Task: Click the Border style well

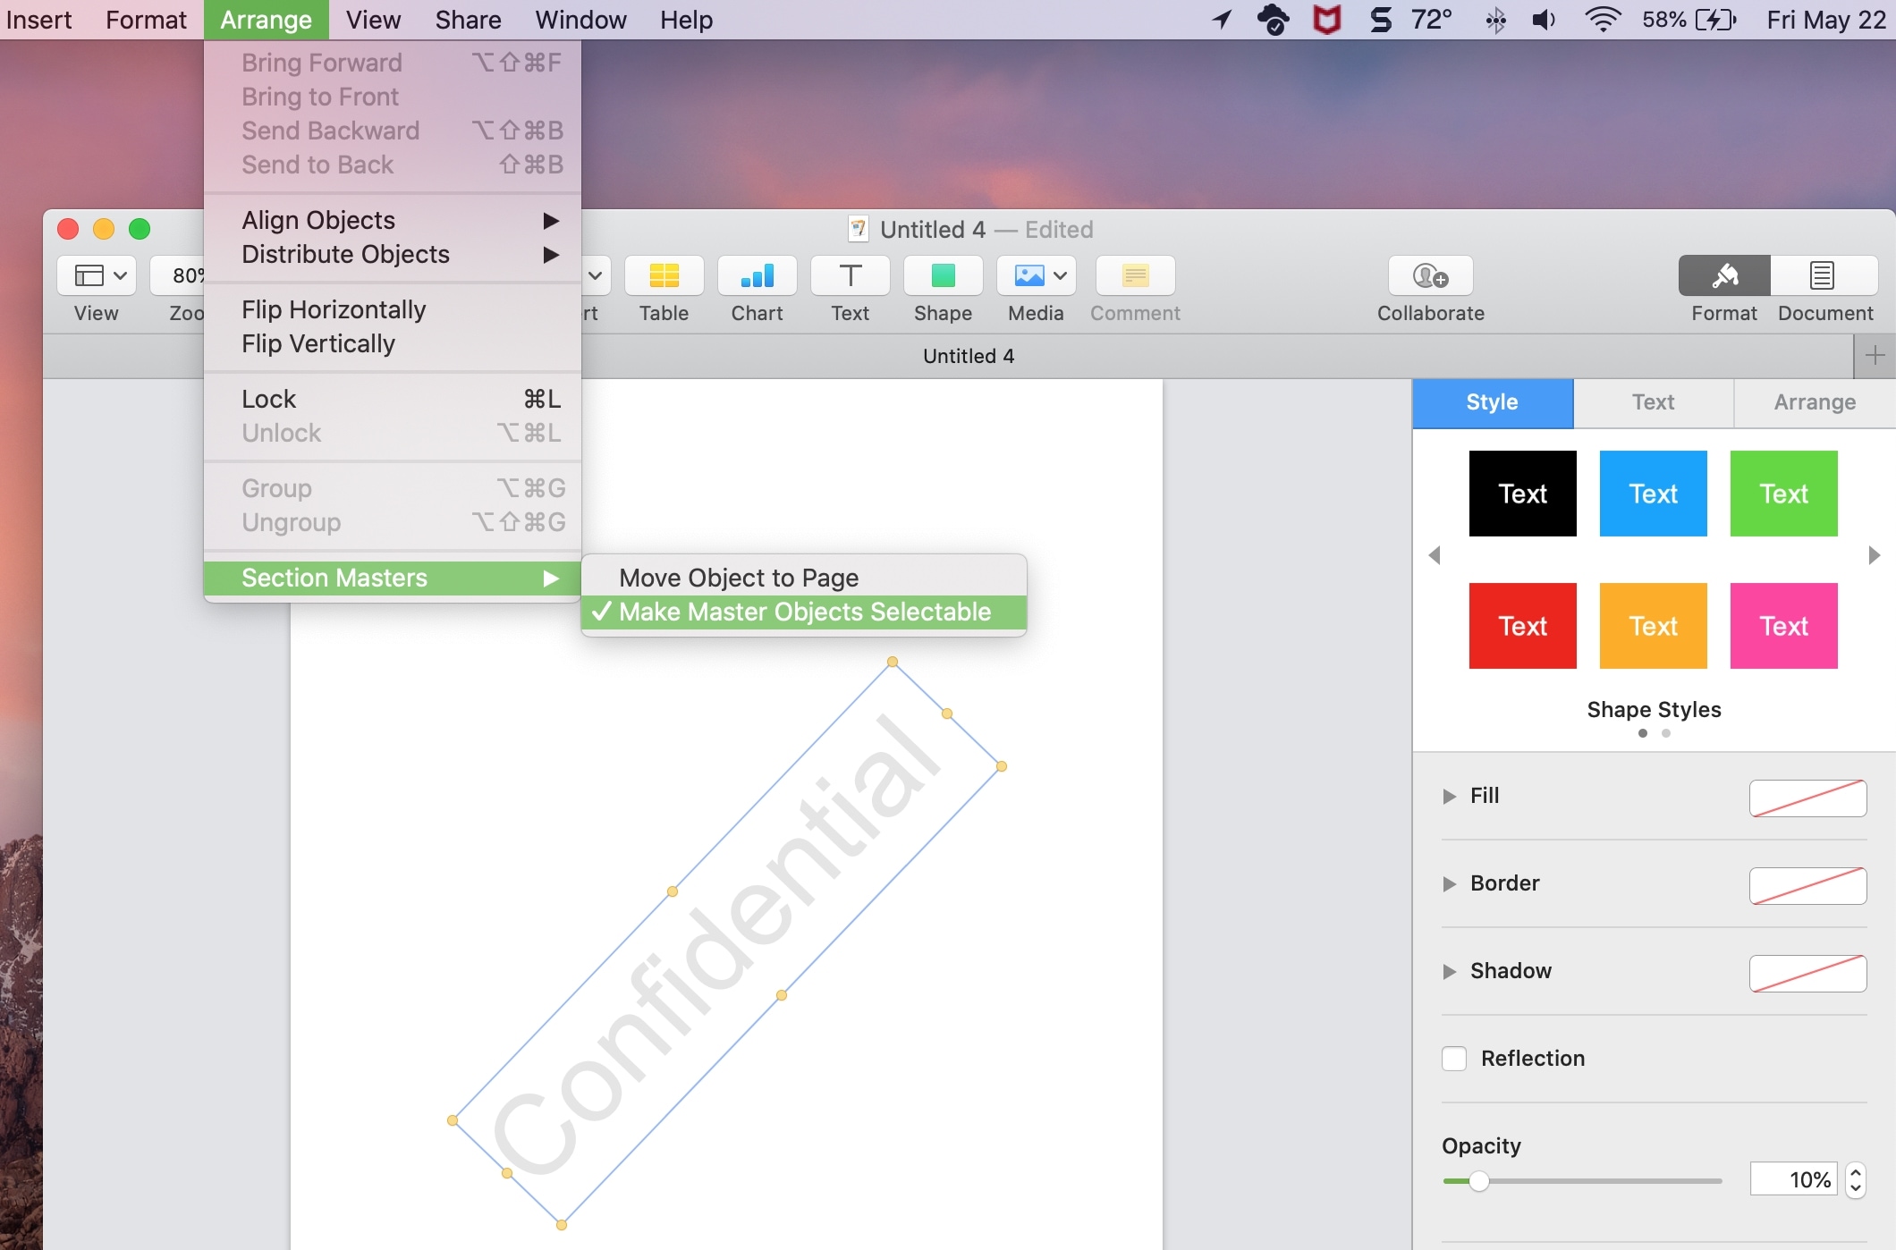Action: [x=1807, y=885]
